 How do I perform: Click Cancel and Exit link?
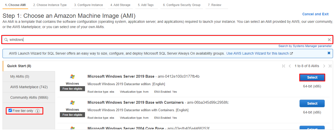coord(315,14)
